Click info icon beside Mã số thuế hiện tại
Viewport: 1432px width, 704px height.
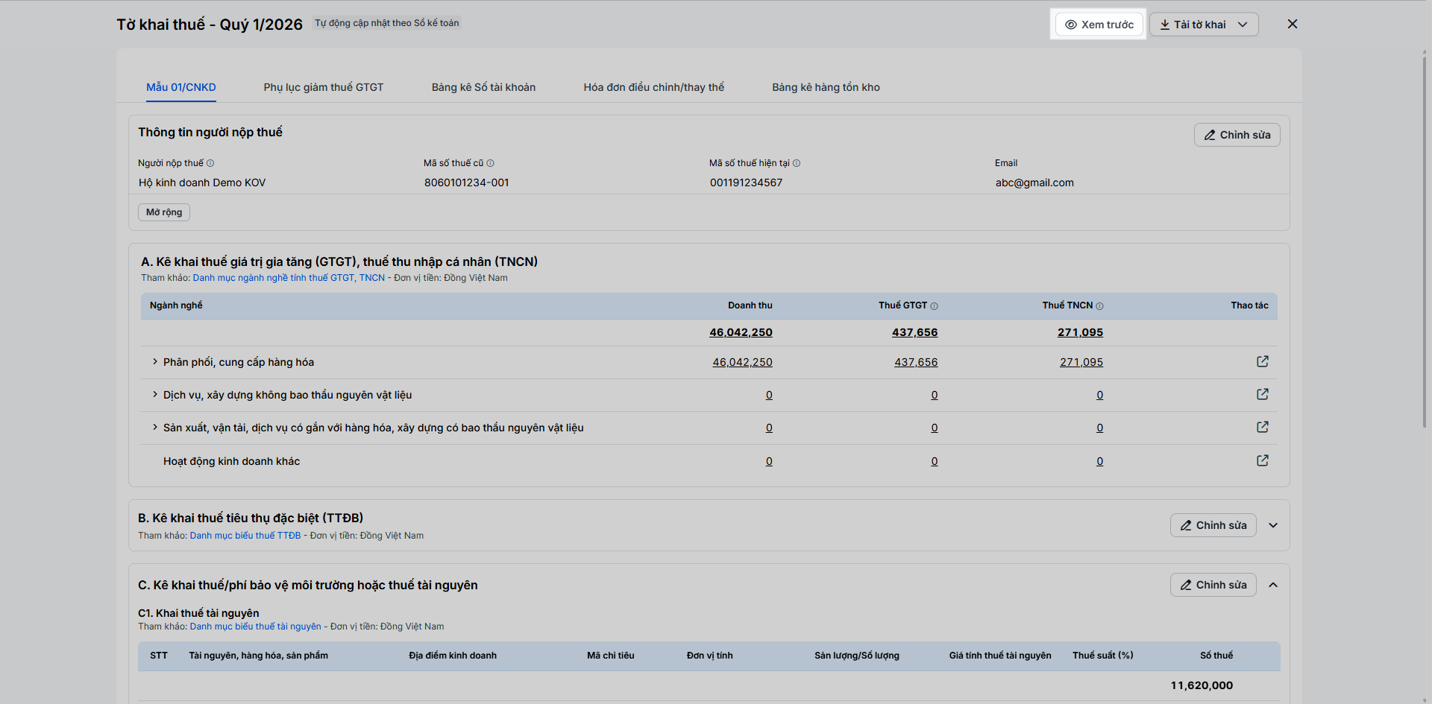(x=797, y=163)
